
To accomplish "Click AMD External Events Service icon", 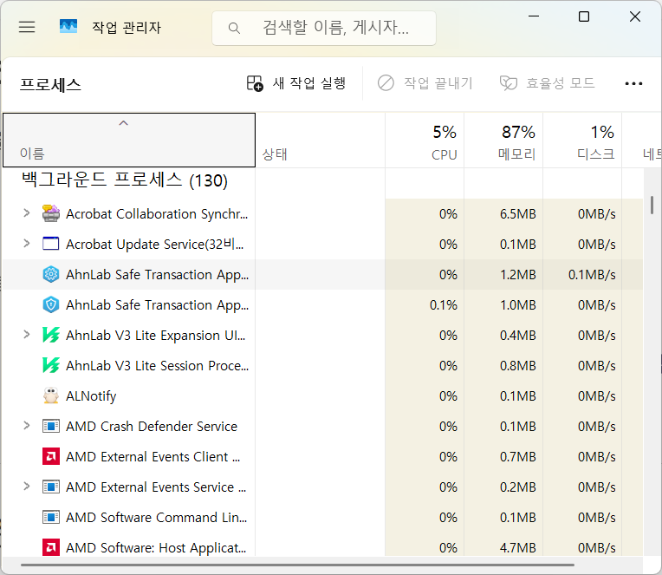I will (x=51, y=487).
